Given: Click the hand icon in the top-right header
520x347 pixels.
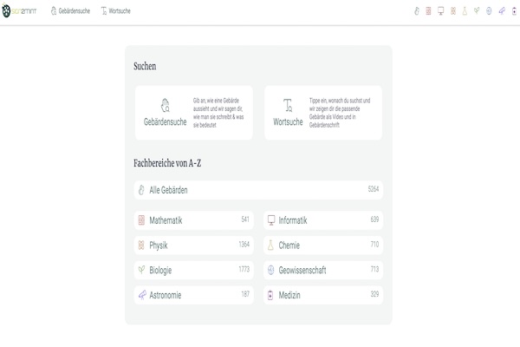Looking at the screenshot, I should pyautogui.click(x=416, y=11).
